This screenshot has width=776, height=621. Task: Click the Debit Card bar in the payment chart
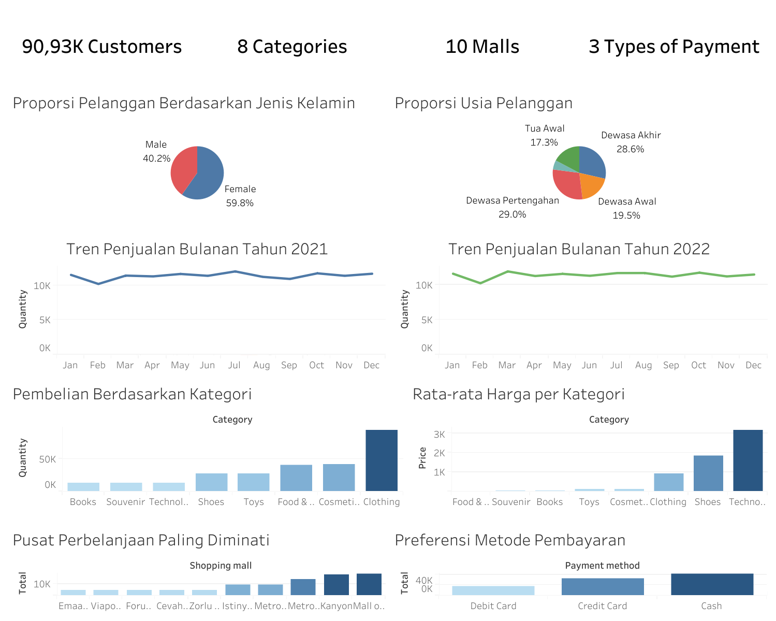(x=493, y=589)
